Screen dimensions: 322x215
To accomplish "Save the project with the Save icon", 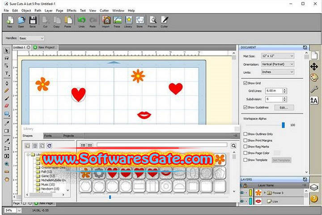I will (33, 21).
